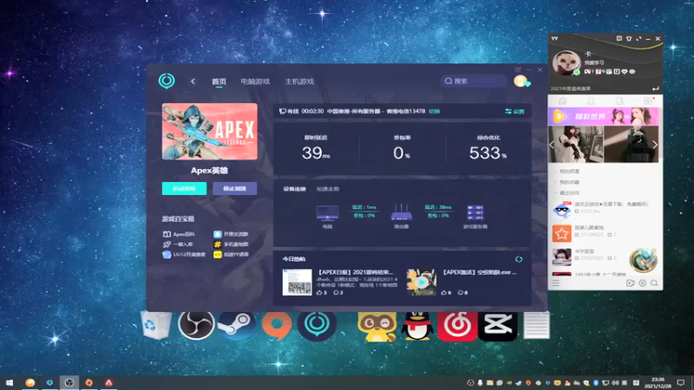Open the APEX日报 2021 post
The image size is (694, 390).
coord(356,272)
